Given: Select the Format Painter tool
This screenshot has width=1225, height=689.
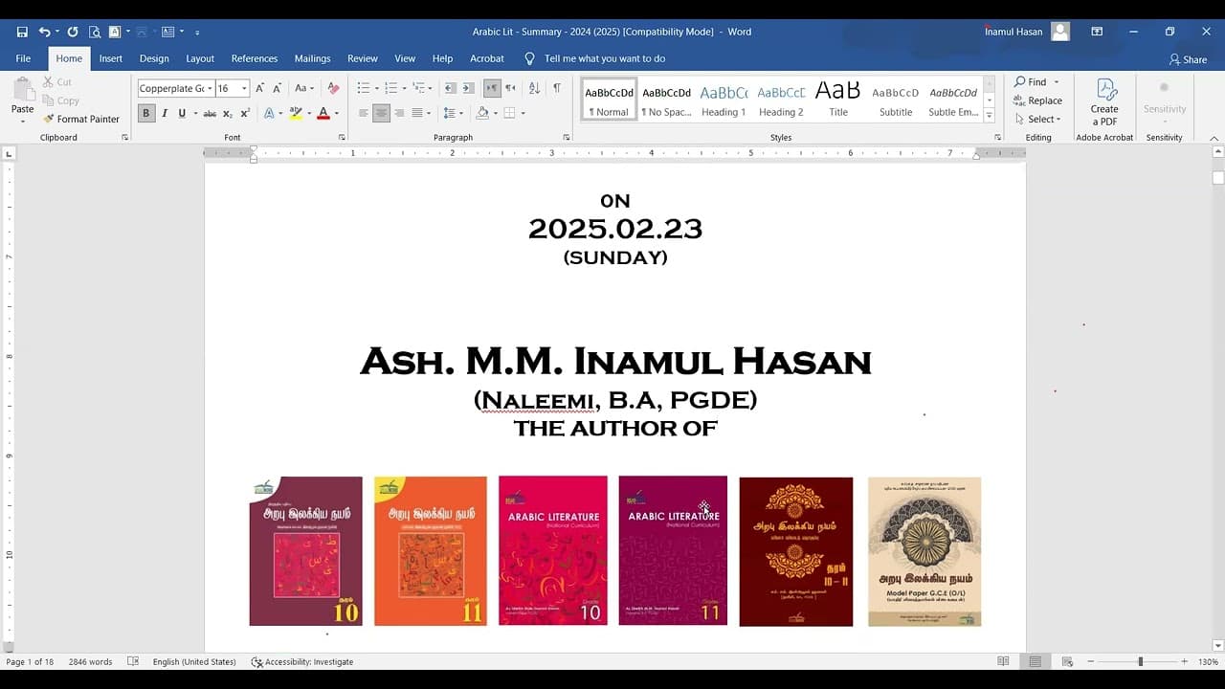Looking at the screenshot, I should pos(81,119).
